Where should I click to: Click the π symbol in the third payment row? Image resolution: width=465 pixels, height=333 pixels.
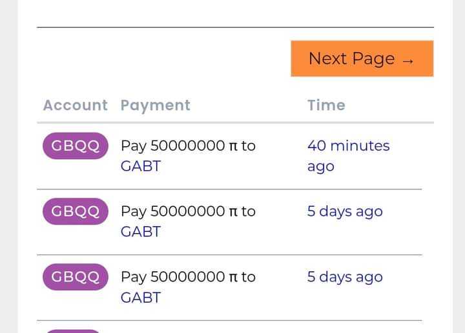pos(233,278)
